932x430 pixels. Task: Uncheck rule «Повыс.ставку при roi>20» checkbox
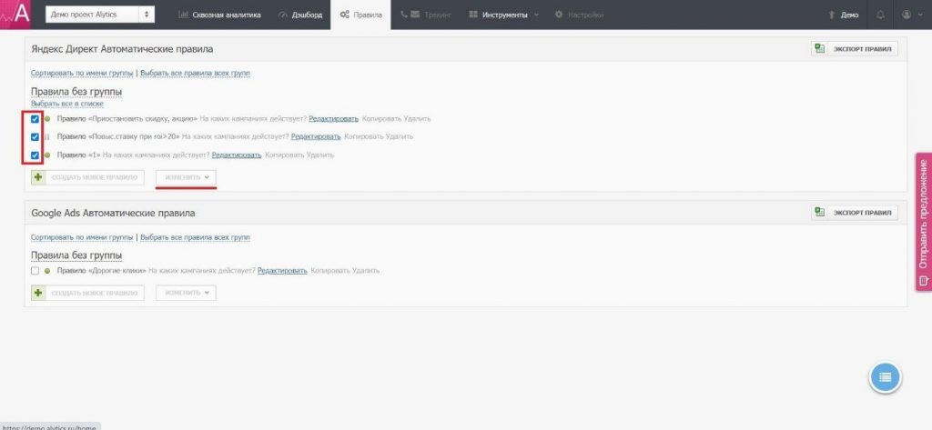(35, 136)
